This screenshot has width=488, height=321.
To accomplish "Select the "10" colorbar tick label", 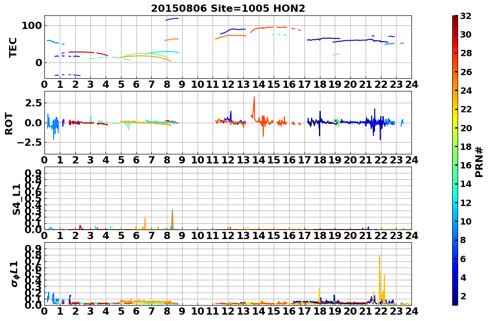I will pyautogui.click(x=466, y=221).
